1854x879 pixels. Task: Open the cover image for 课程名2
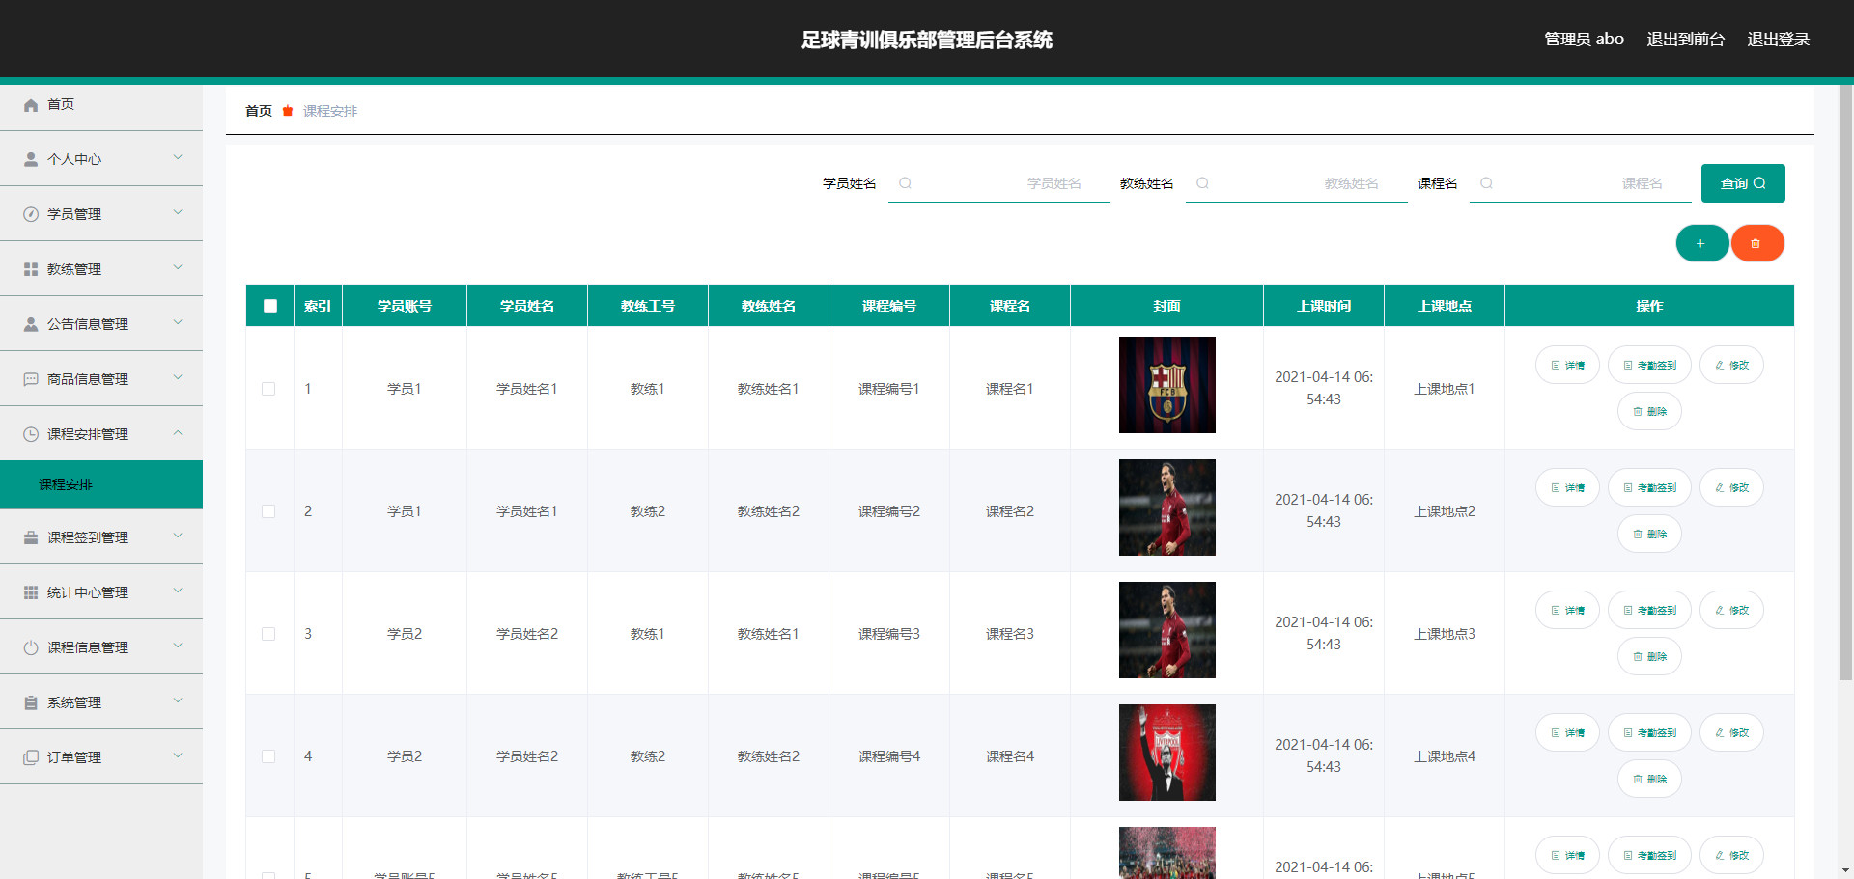pyautogui.click(x=1166, y=508)
